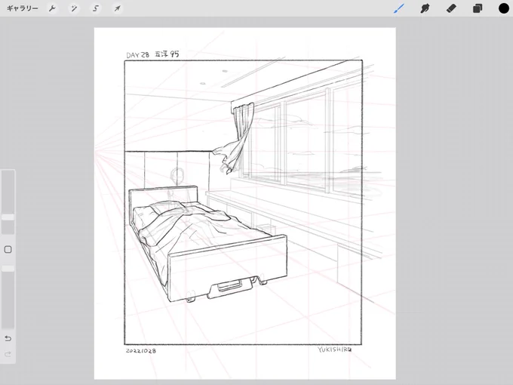Screen dimensions: 513x385
Task: Select the Eraser tool
Action: click(x=451, y=8)
